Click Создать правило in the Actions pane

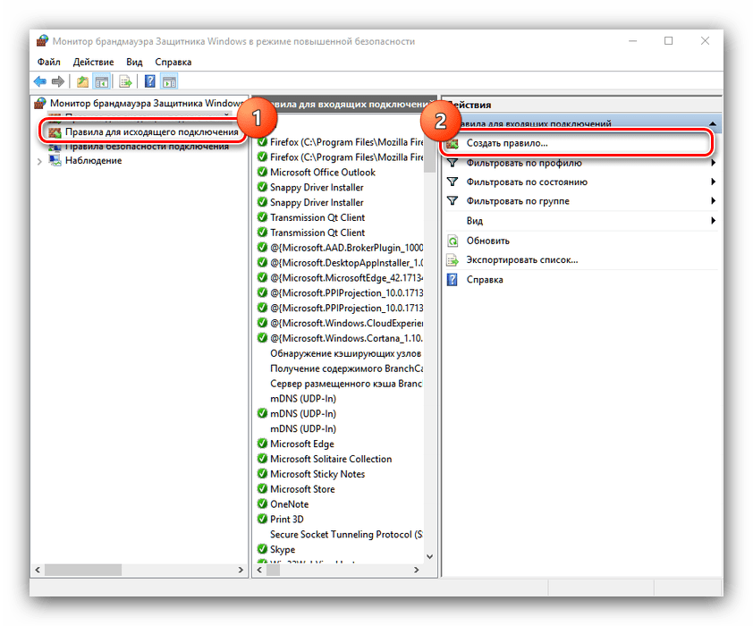pos(506,143)
